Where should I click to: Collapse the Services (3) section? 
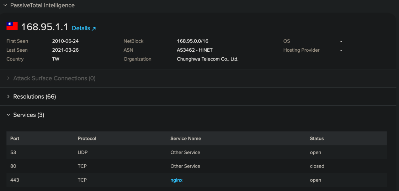(28, 115)
